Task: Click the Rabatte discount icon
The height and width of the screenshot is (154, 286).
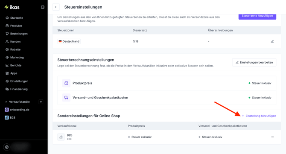Action: point(7,49)
